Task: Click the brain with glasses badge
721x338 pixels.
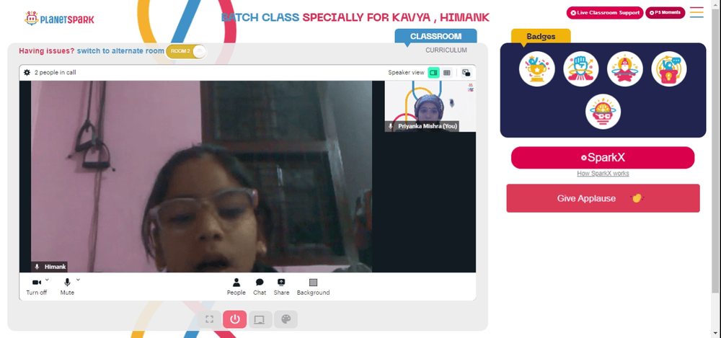Action: click(x=603, y=112)
